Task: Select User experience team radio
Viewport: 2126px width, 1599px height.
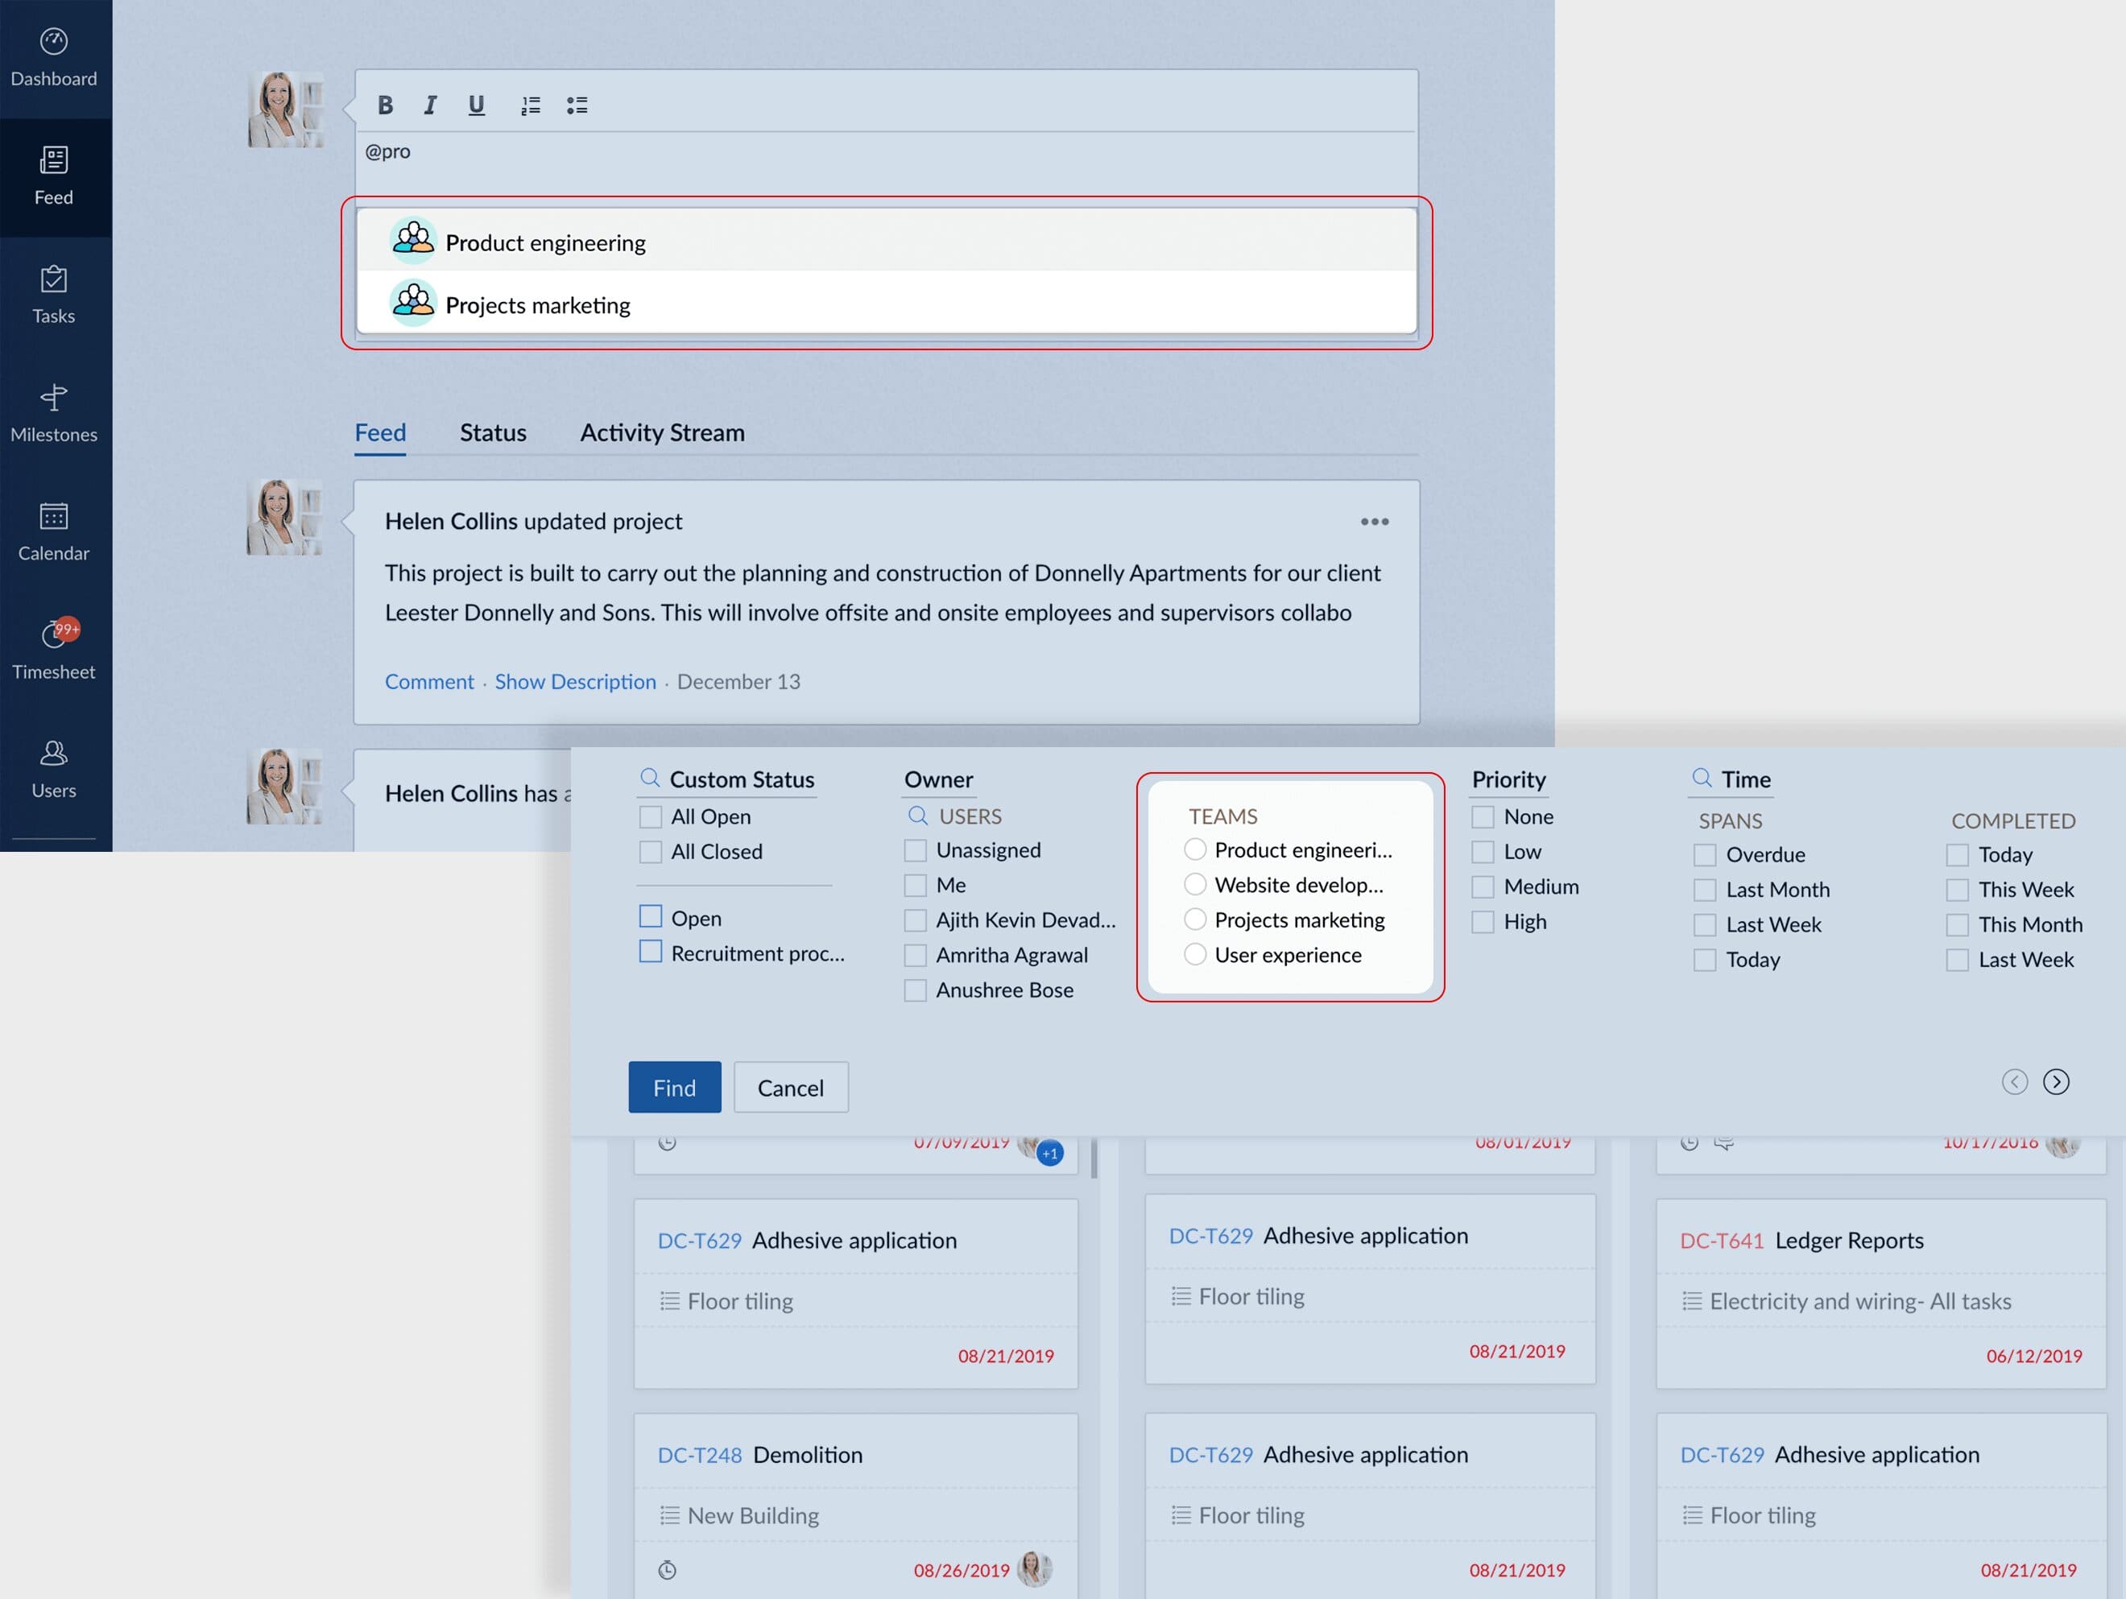Action: [1195, 954]
